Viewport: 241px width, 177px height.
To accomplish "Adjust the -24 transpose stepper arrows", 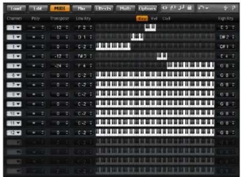I will [67, 66].
